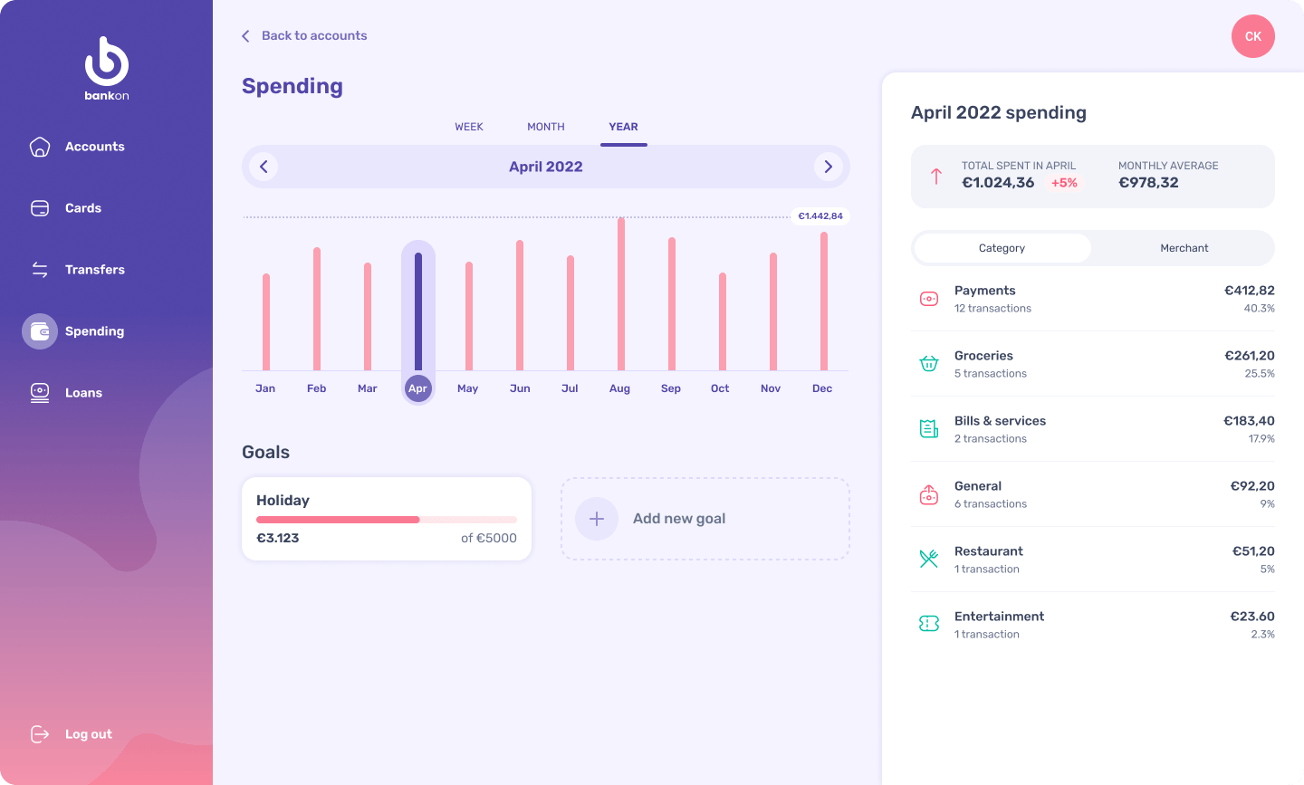Click the Groceries amount €261,20
The height and width of the screenshot is (785, 1304).
click(1250, 356)
